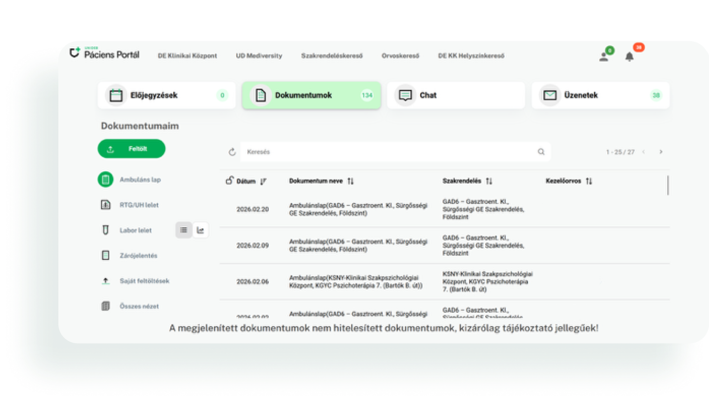Go to next page of documents
This screenshot has width=709, height=402.
click(x=661, y=152)
